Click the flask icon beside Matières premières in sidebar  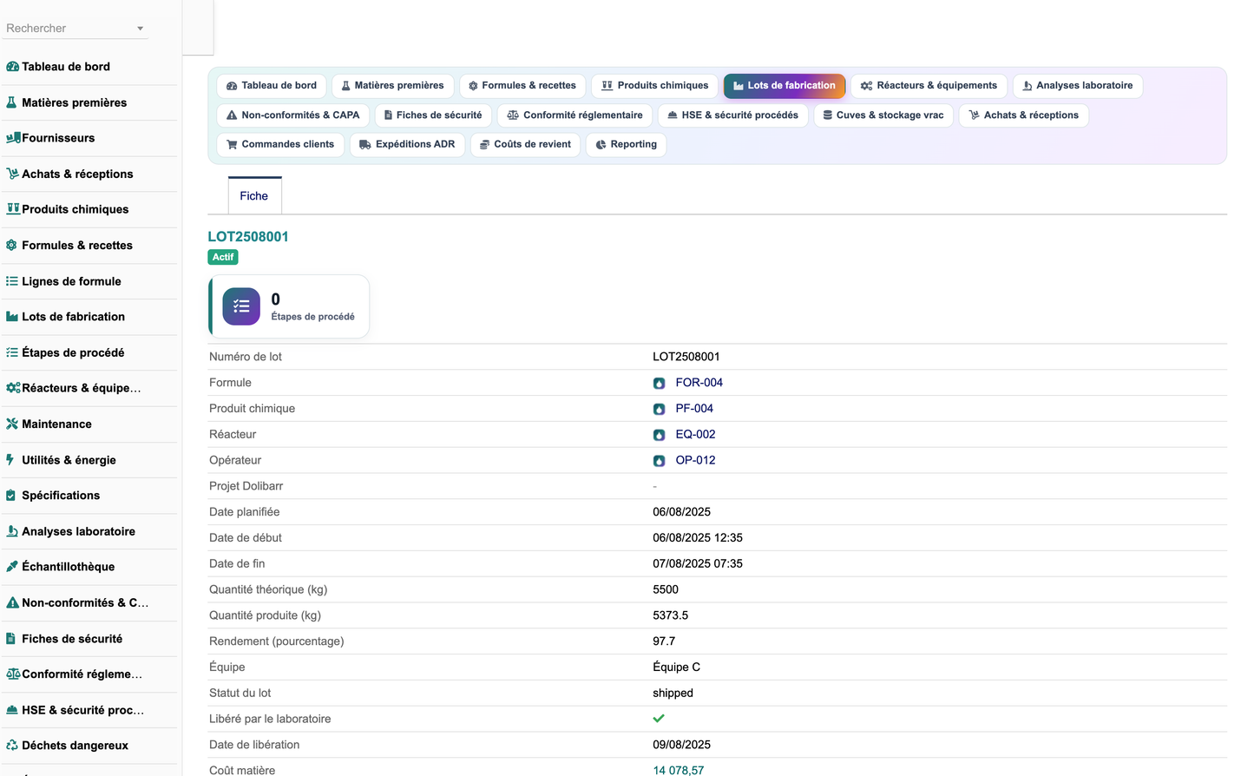[x=12, y=102]
